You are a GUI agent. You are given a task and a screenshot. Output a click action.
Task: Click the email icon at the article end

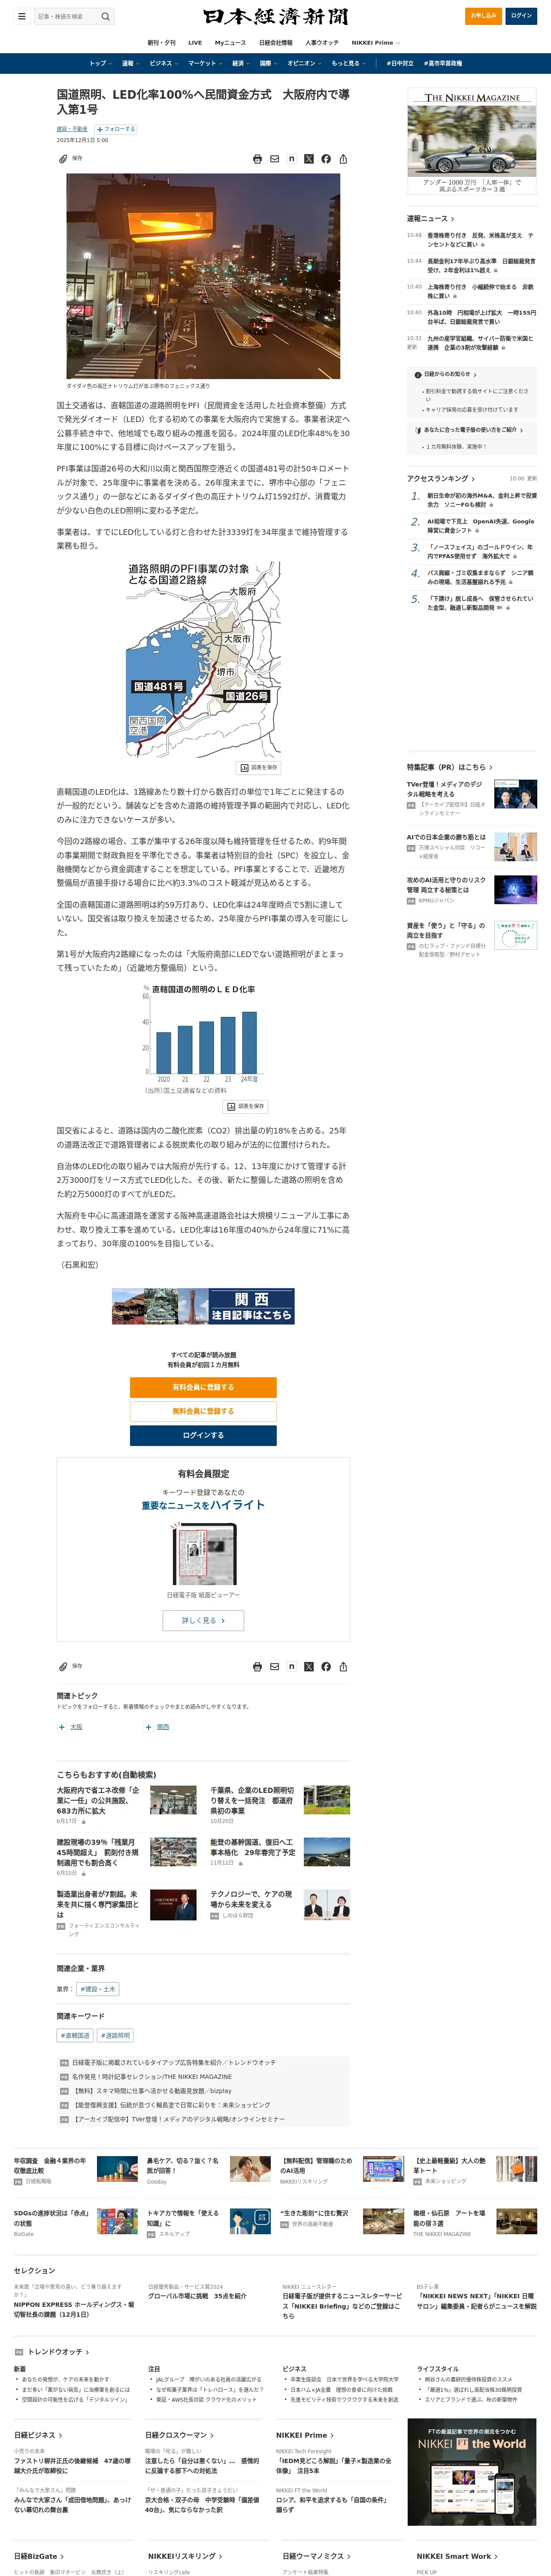pos(275,1667)
